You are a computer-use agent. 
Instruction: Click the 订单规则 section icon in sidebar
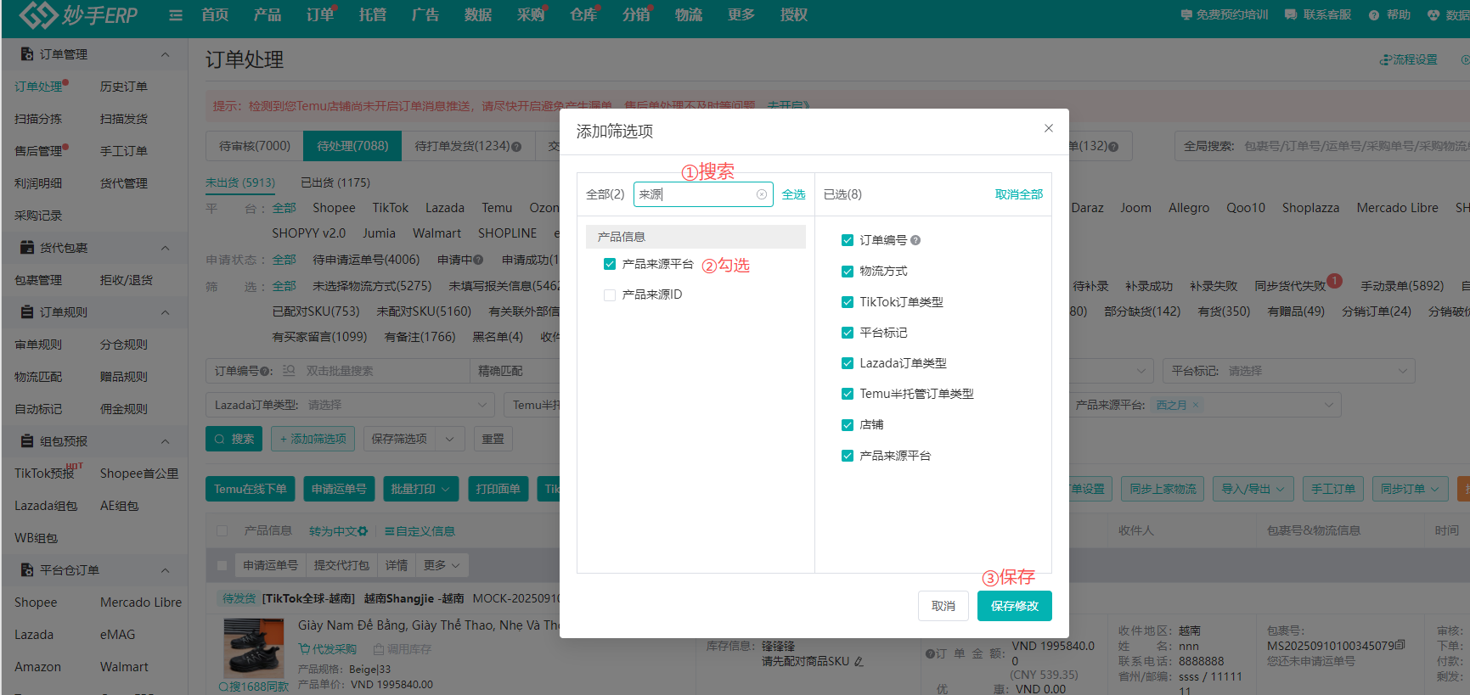[x=27, y=312]
